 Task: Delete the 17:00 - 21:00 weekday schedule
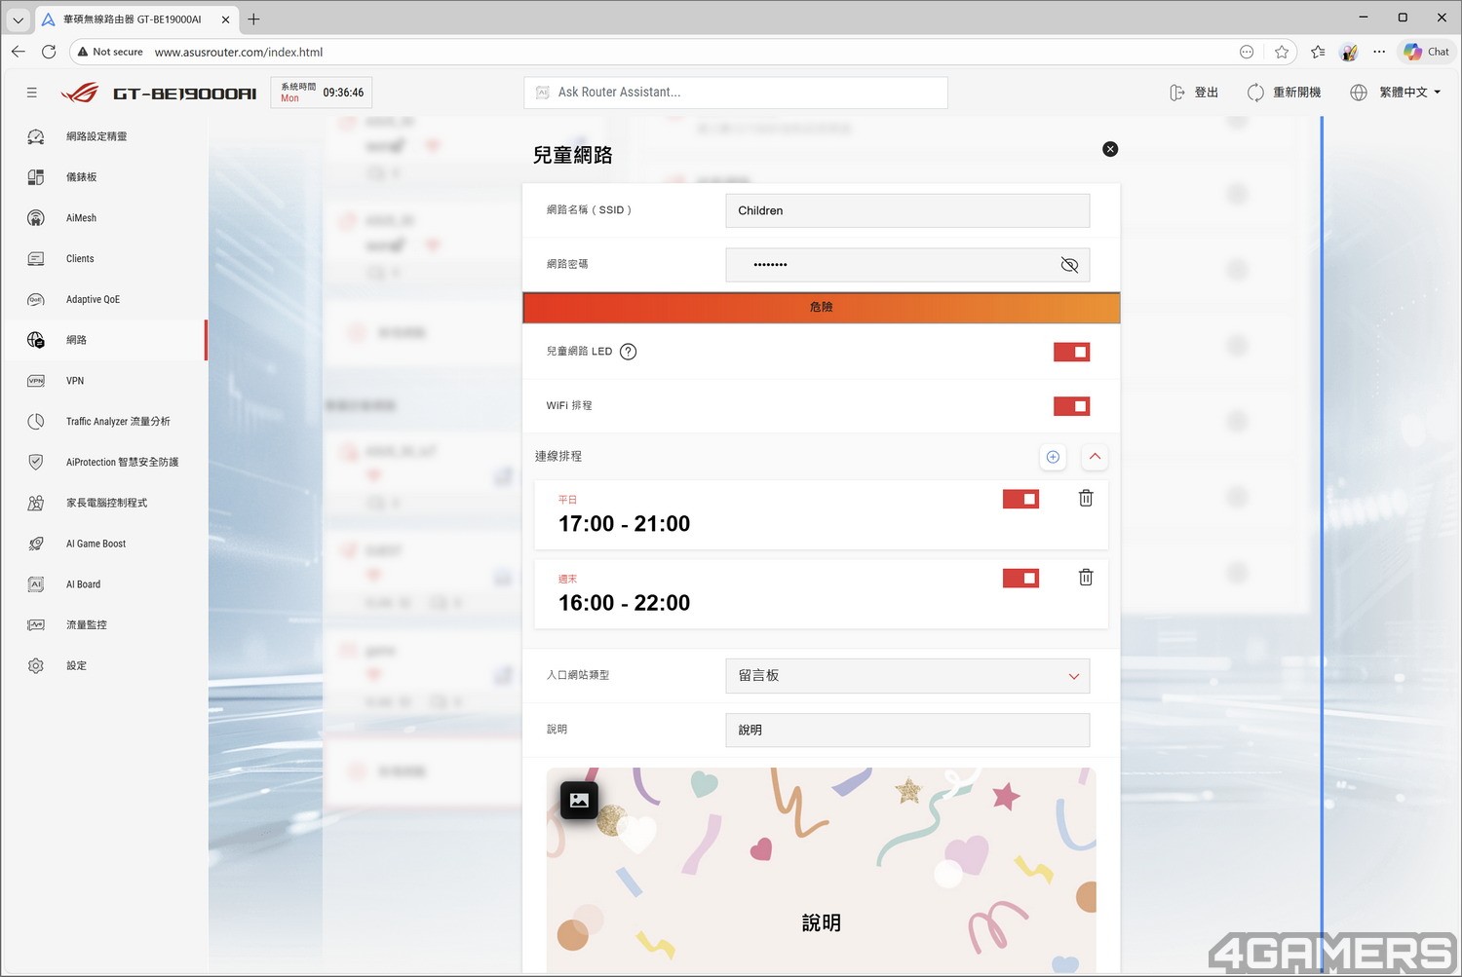1085,499
